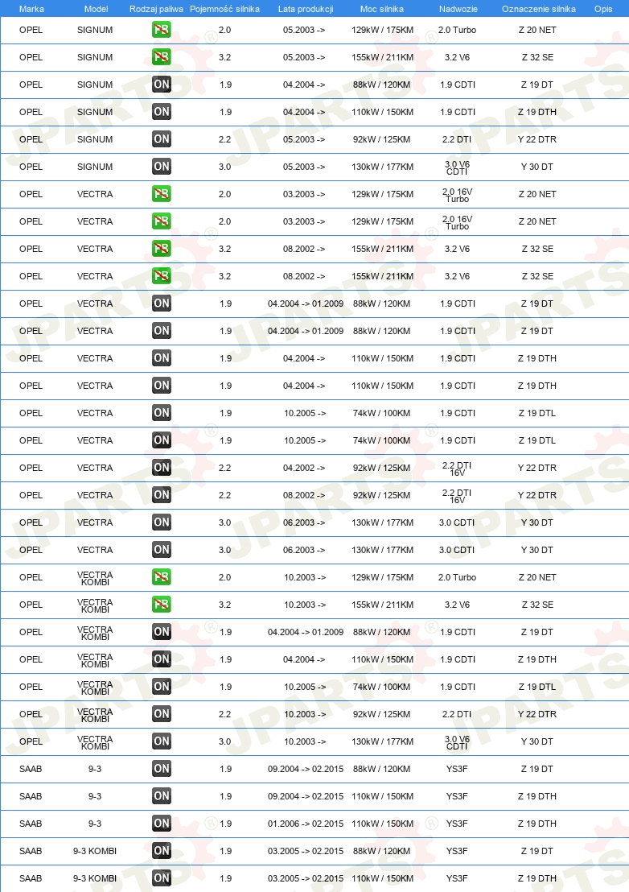Click diesel icon in VECTRA 2.2 row dated 08.2002
Image resolution: width=629 pixels, height=892 pixels.
pos(162,495)
